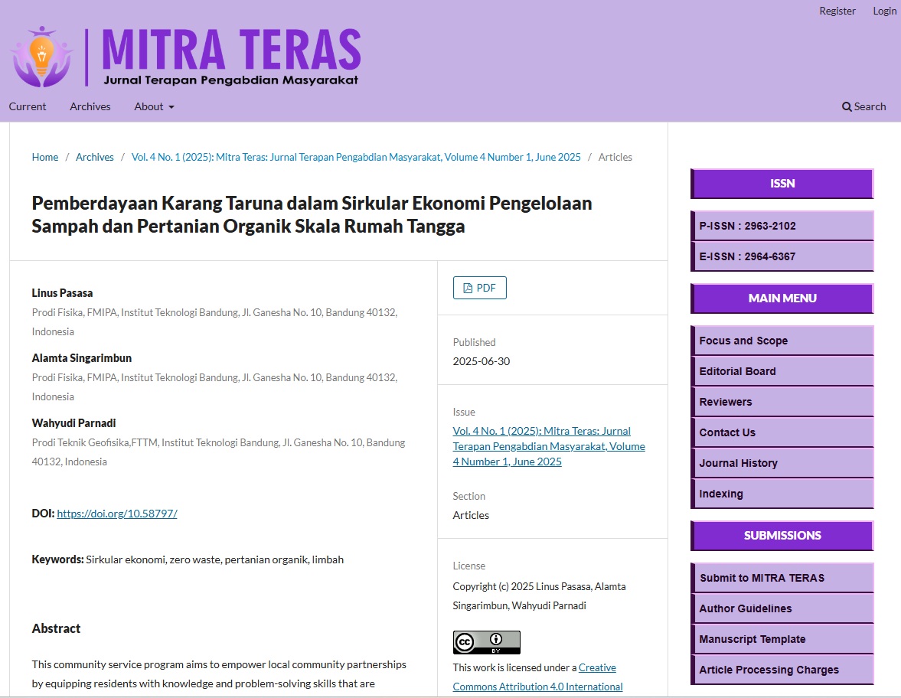
Task: Click Submit to MITRA TERAS
Action: click(782, 578)
